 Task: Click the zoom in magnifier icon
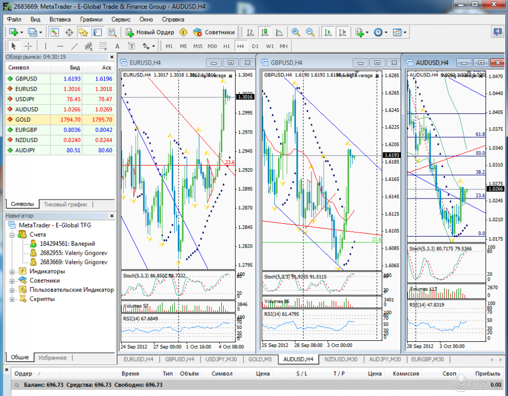[296, 32]
